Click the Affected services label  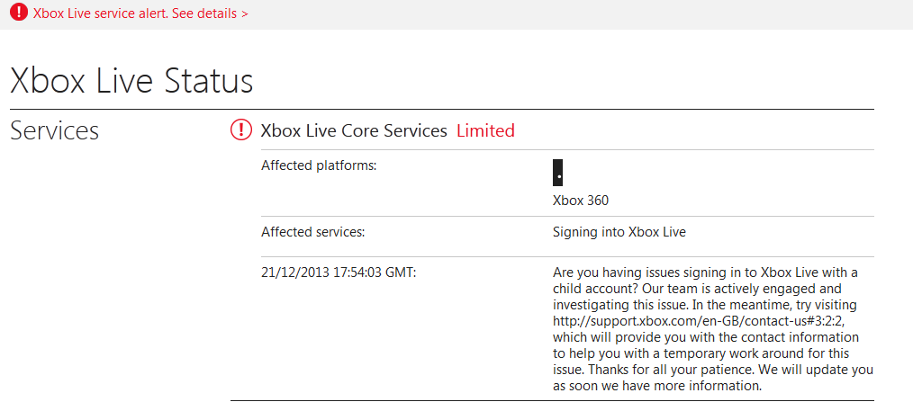tap(312, 232)
